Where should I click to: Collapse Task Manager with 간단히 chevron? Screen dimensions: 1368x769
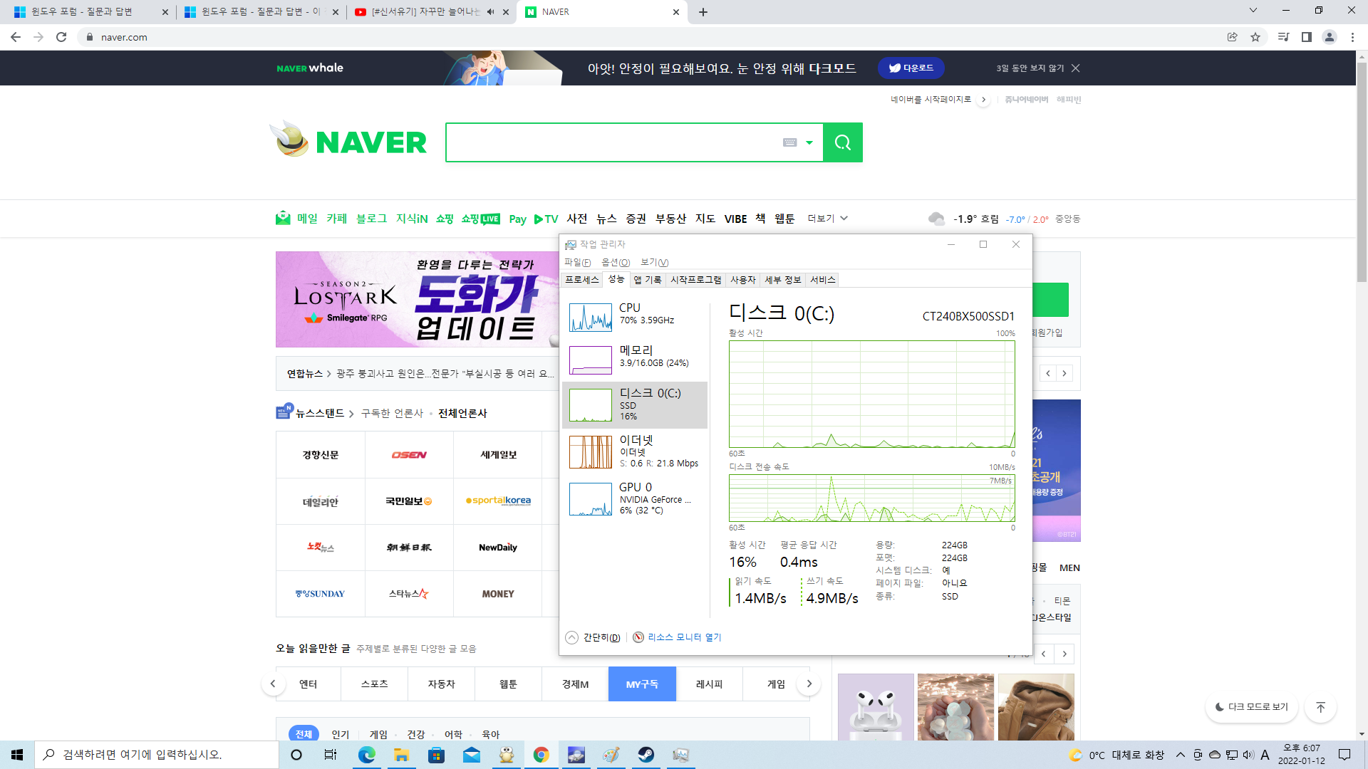pos(571,637)
